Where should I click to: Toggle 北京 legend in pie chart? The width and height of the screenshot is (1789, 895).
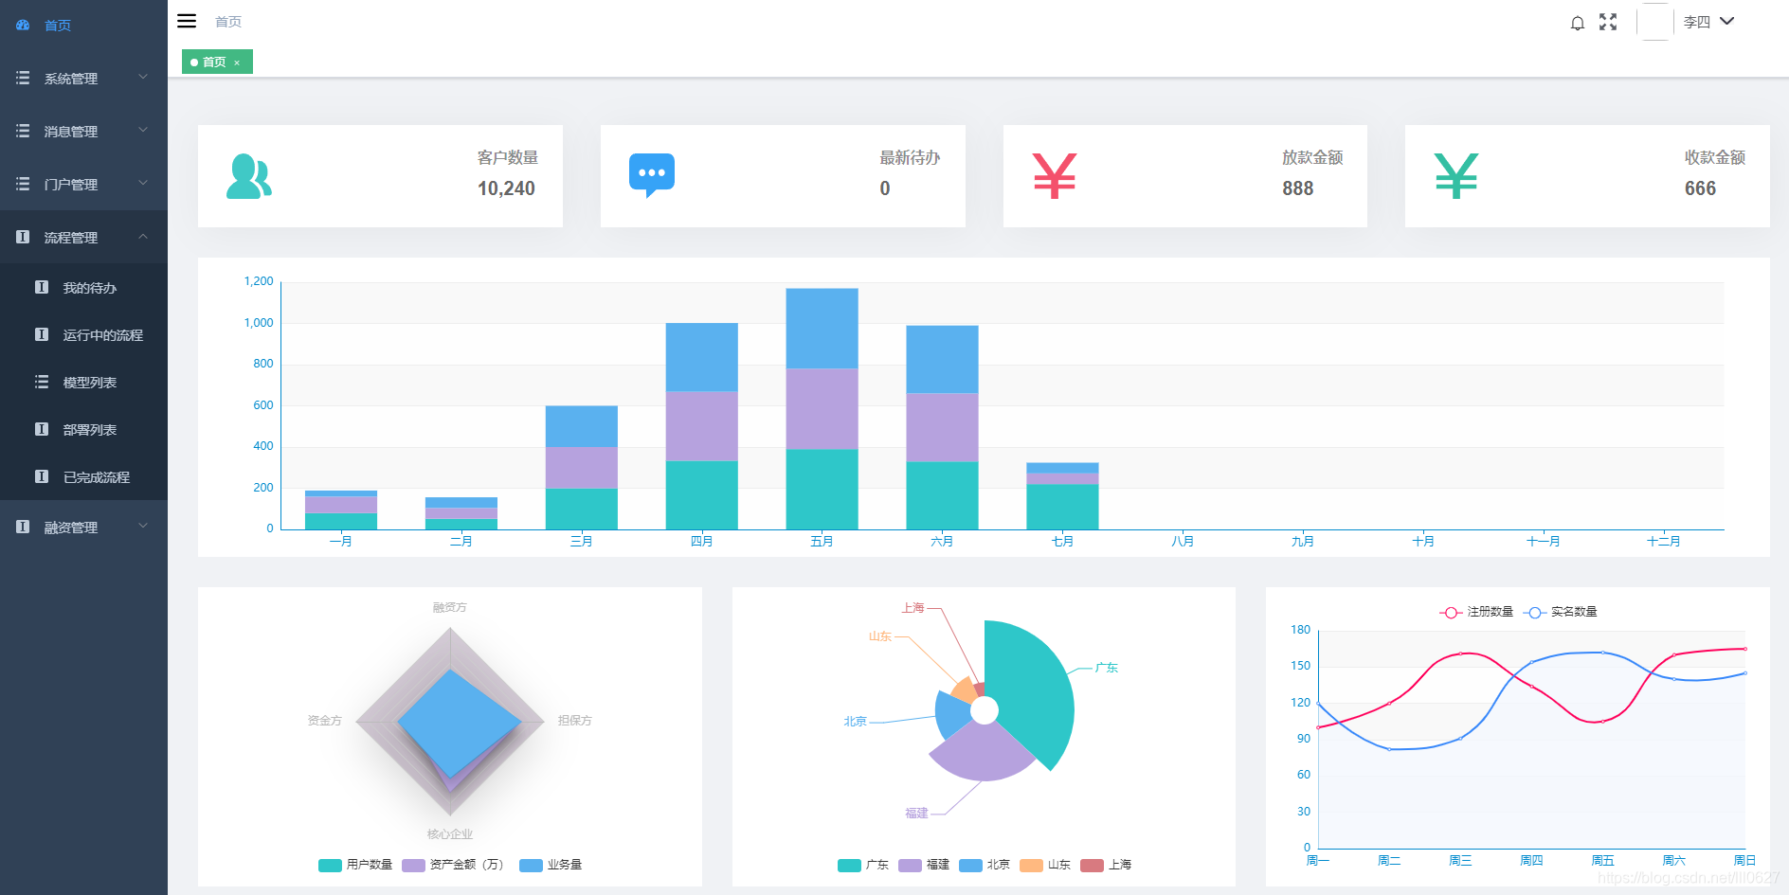(985, 865)
